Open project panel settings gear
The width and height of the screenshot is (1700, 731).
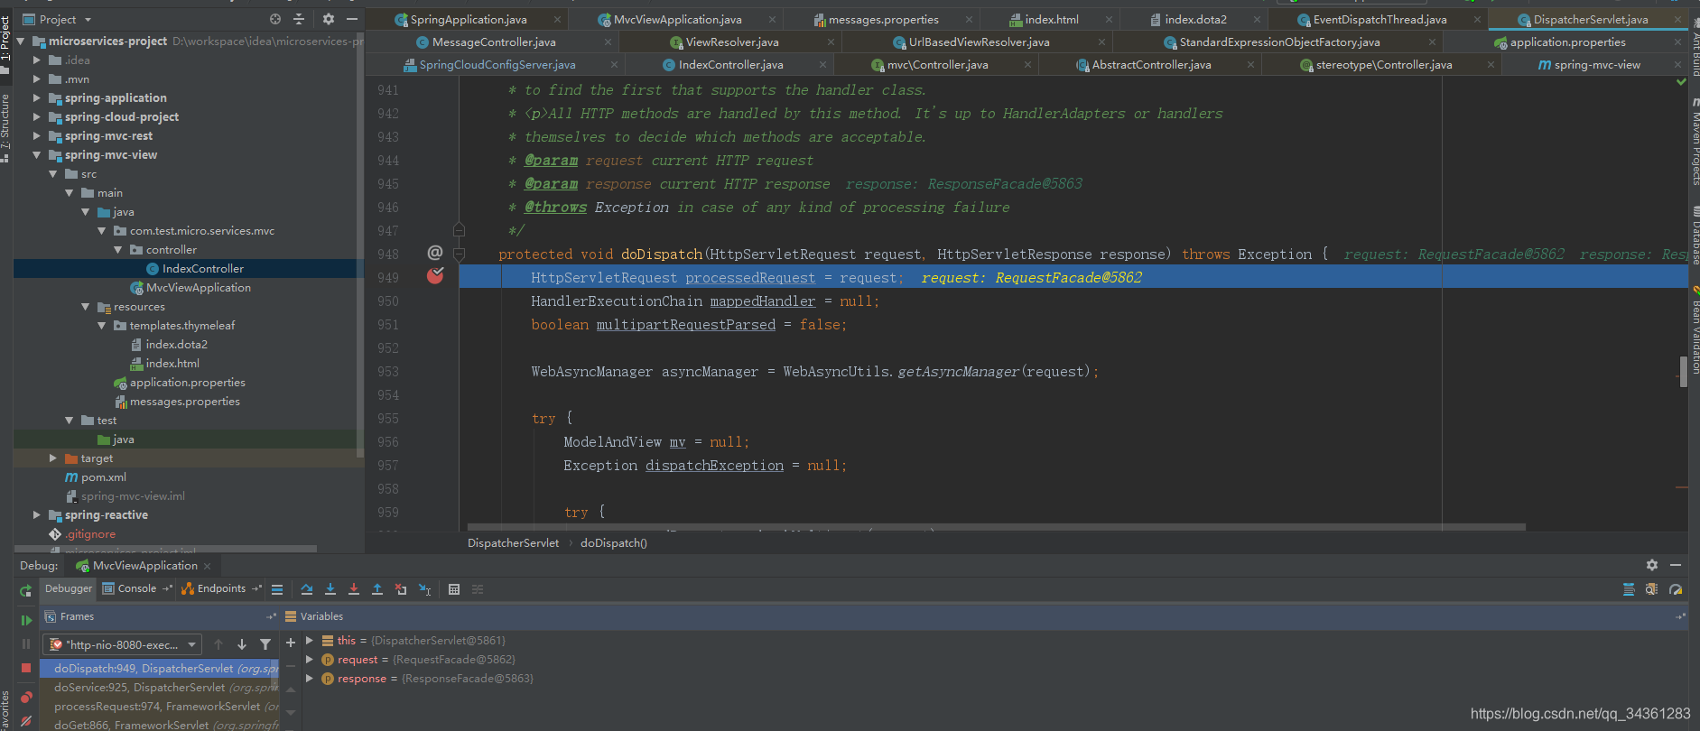329,19
